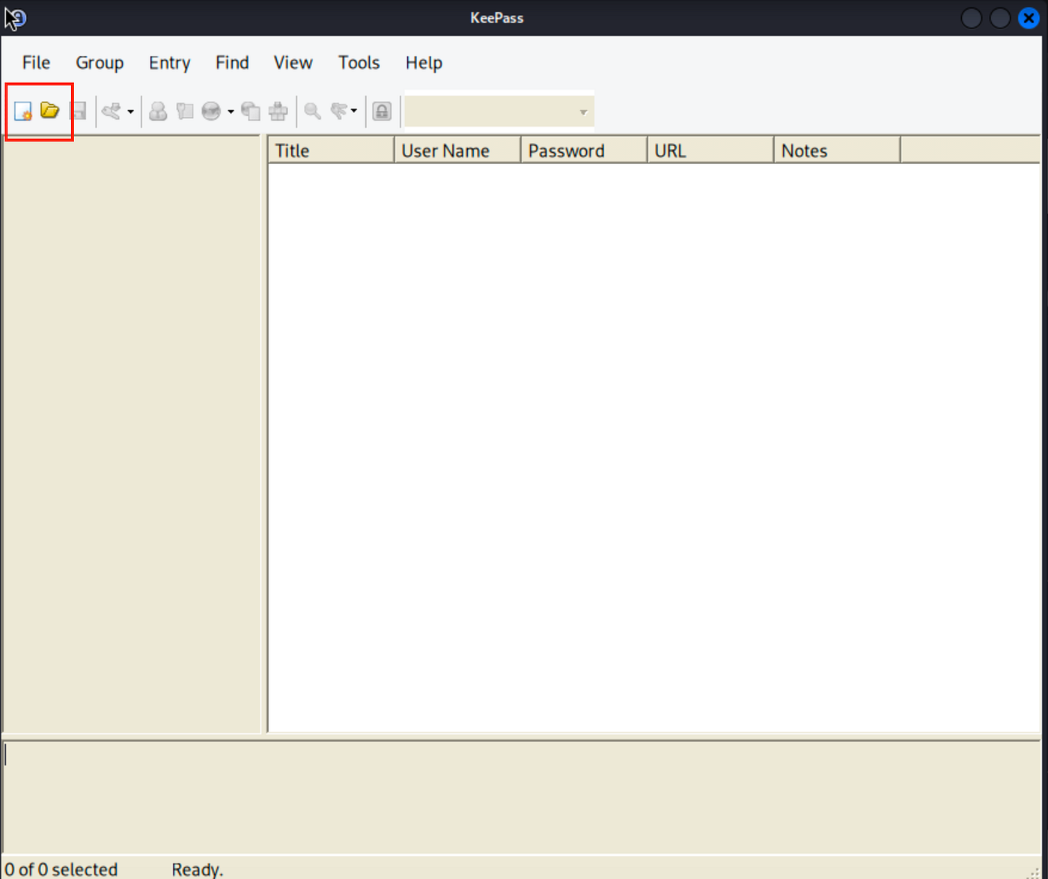
Task: Click the '0 of 0 selected' status text
Action: [x=61, y=869]
